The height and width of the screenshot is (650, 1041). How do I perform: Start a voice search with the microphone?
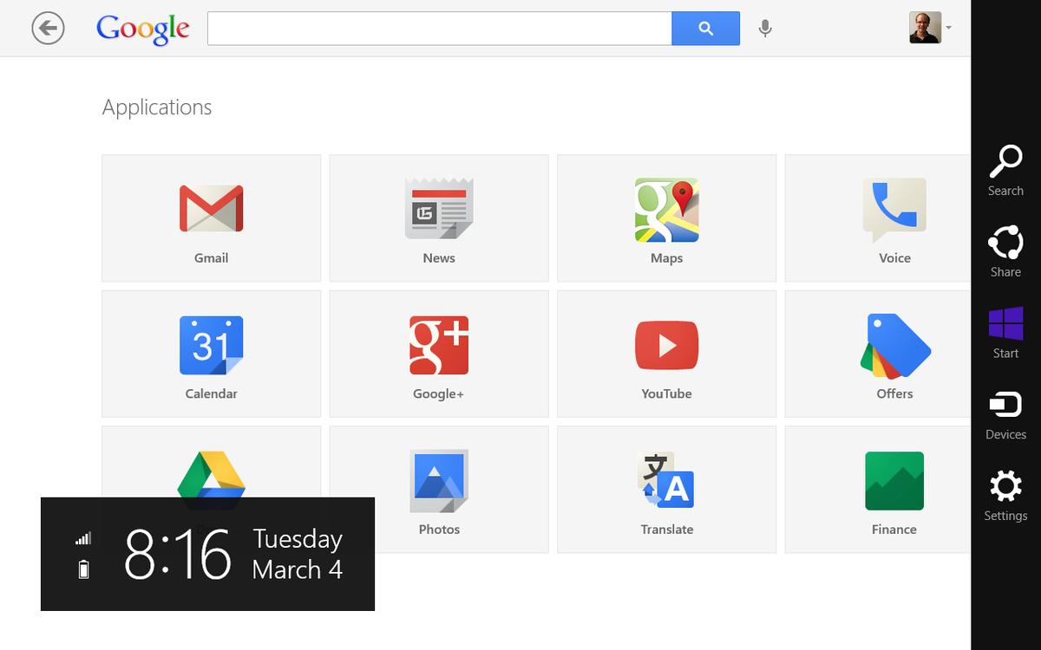point(765,28)
